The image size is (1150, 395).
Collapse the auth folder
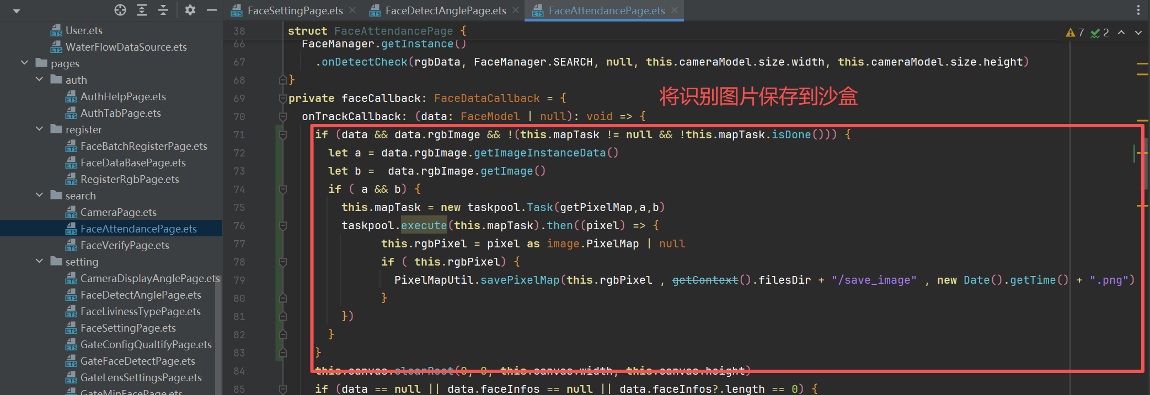click(x=39, y=79)
